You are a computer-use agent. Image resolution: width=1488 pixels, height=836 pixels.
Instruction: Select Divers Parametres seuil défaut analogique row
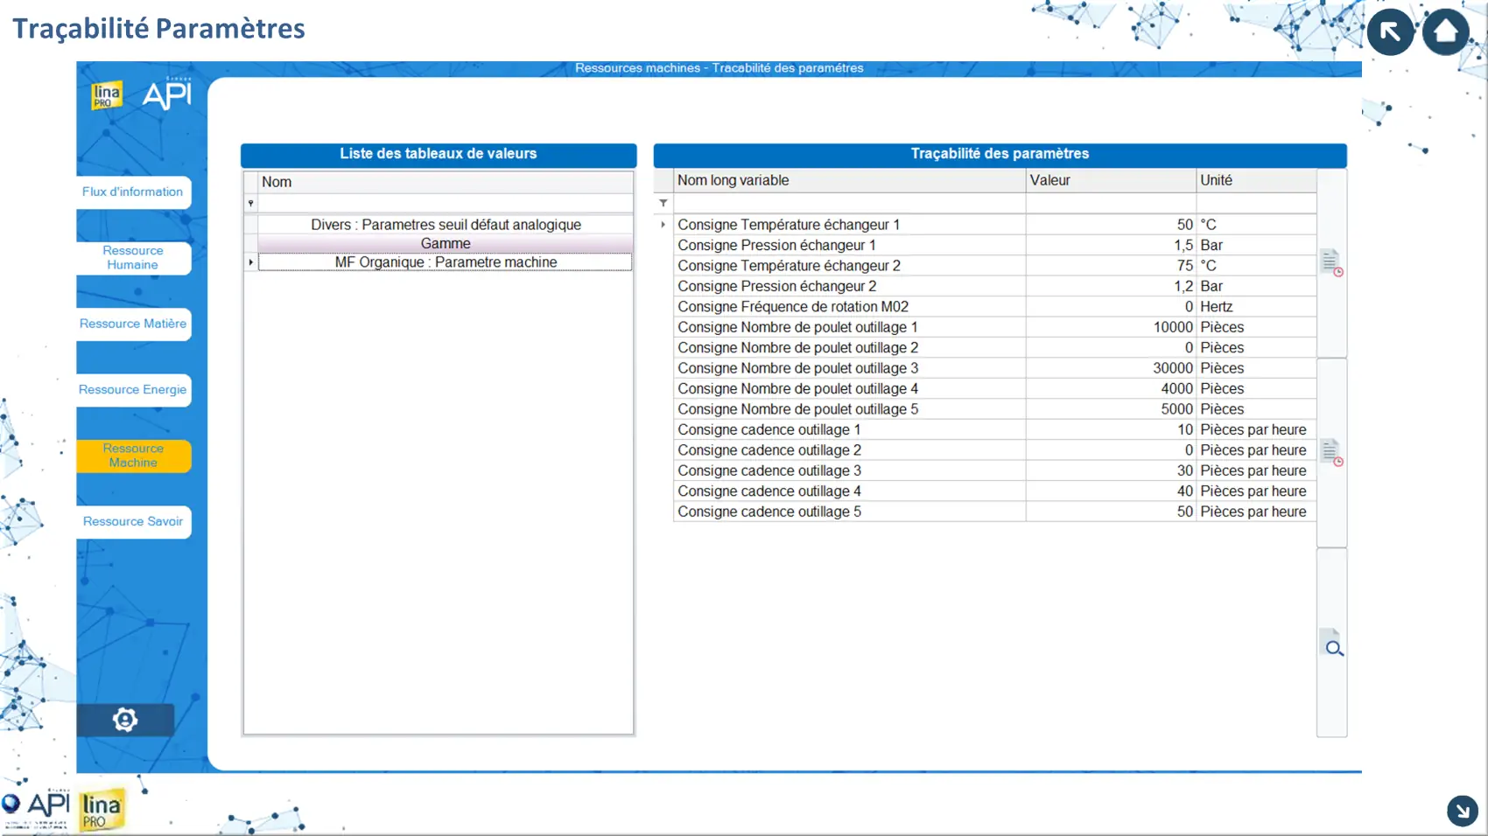pyautogui.click(x=446, y=225)
